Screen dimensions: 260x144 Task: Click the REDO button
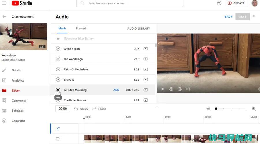click(99, 109)
